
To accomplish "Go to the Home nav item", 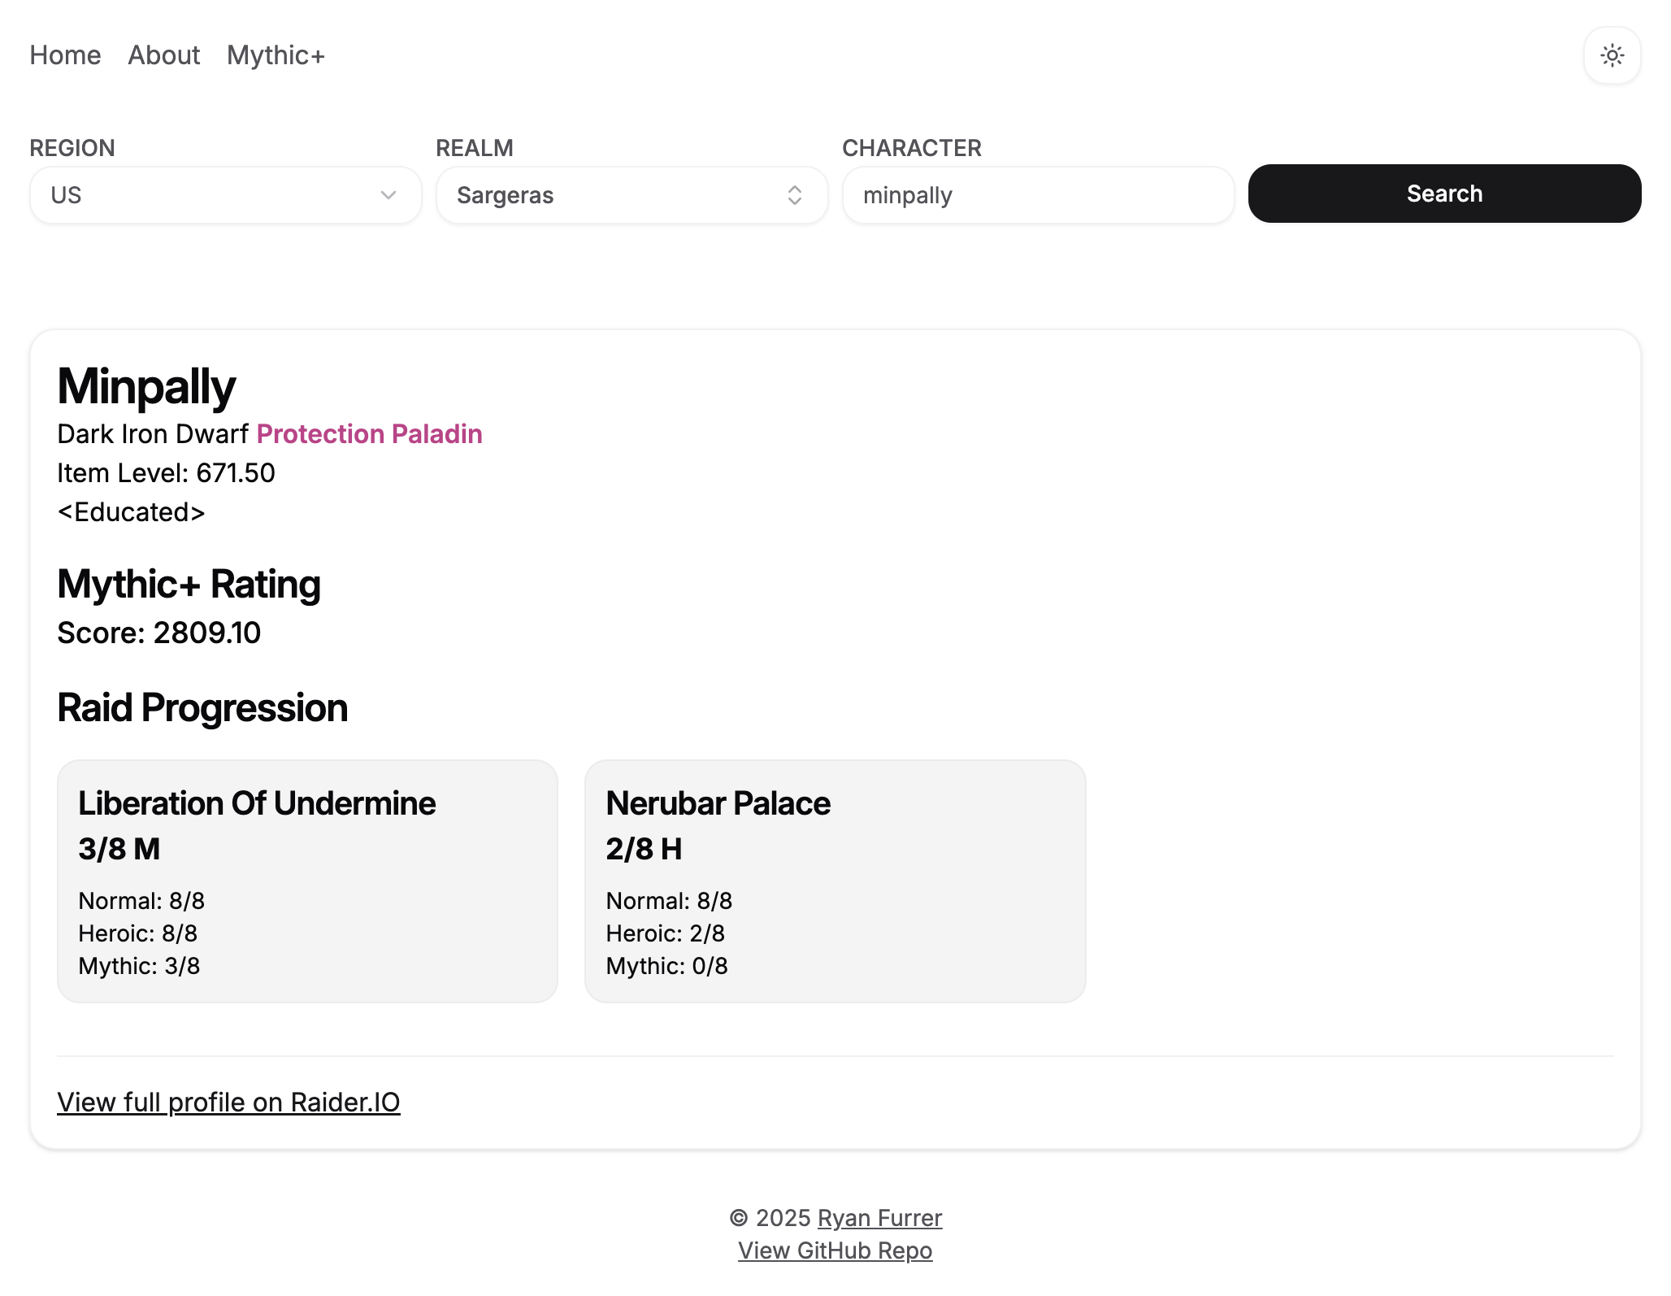I will pos(65,55).
